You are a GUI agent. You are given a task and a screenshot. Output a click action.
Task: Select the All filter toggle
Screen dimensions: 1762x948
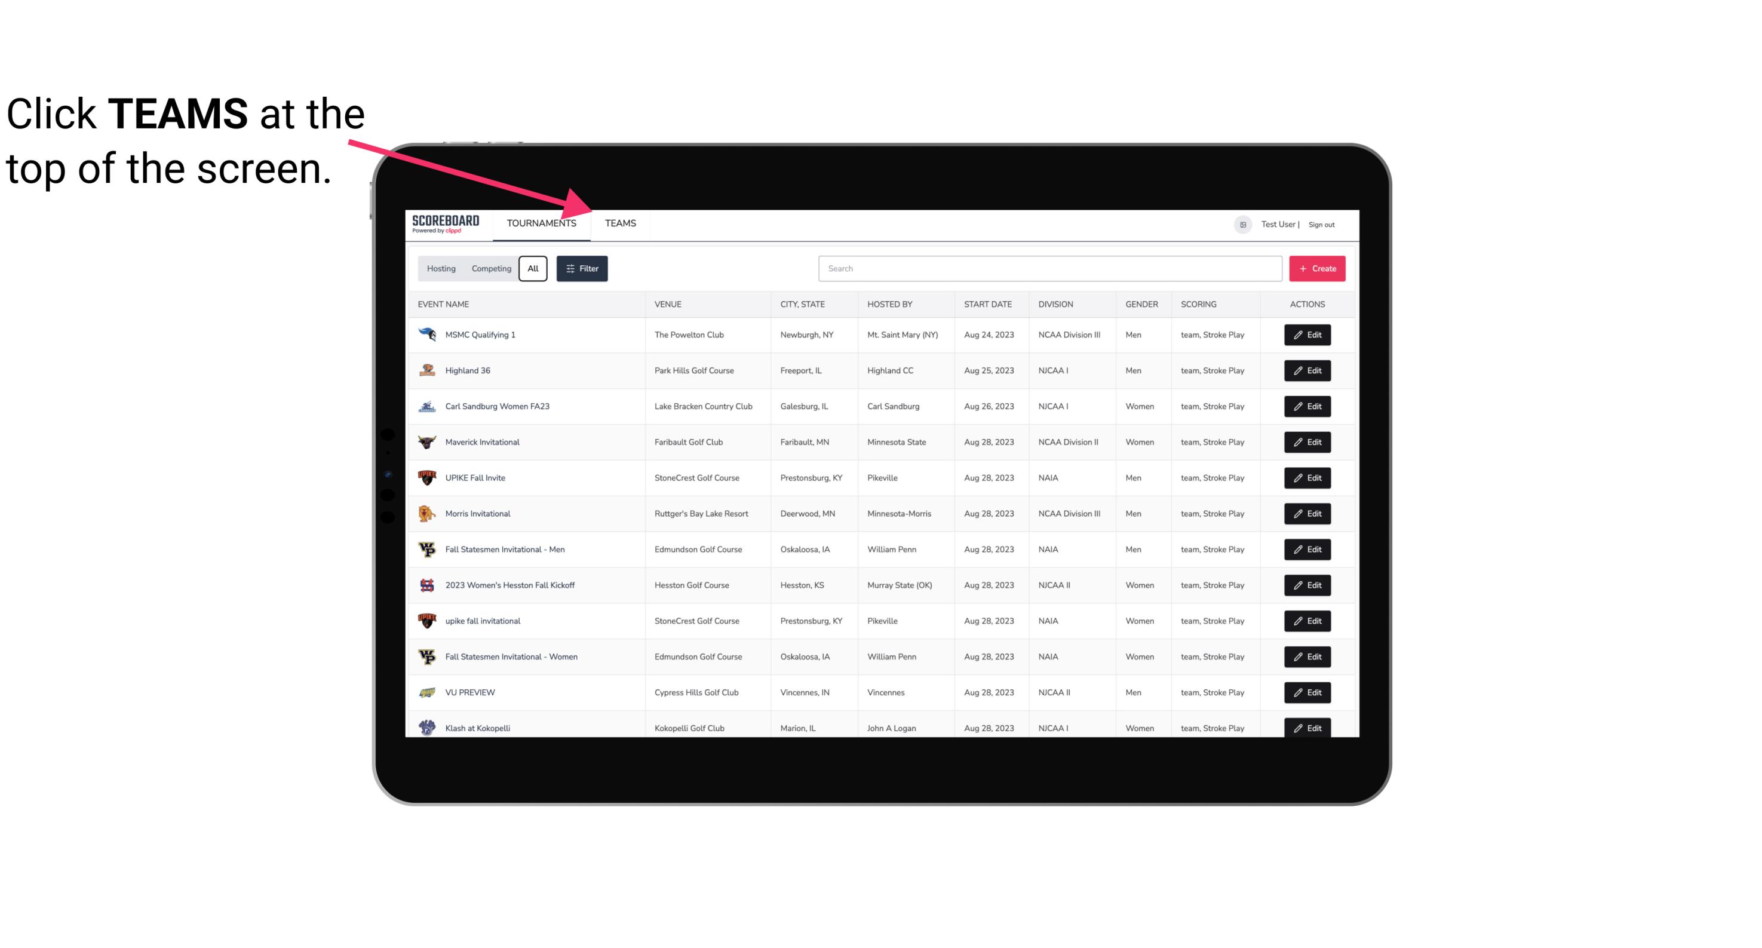[533, 268]
